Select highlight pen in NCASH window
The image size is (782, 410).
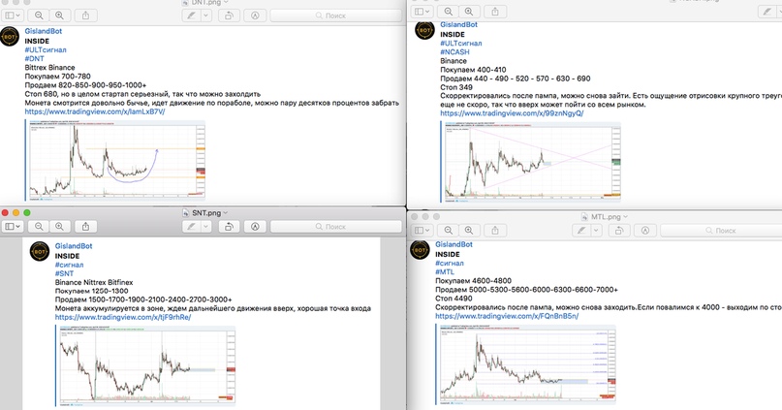tap(767, 12)
